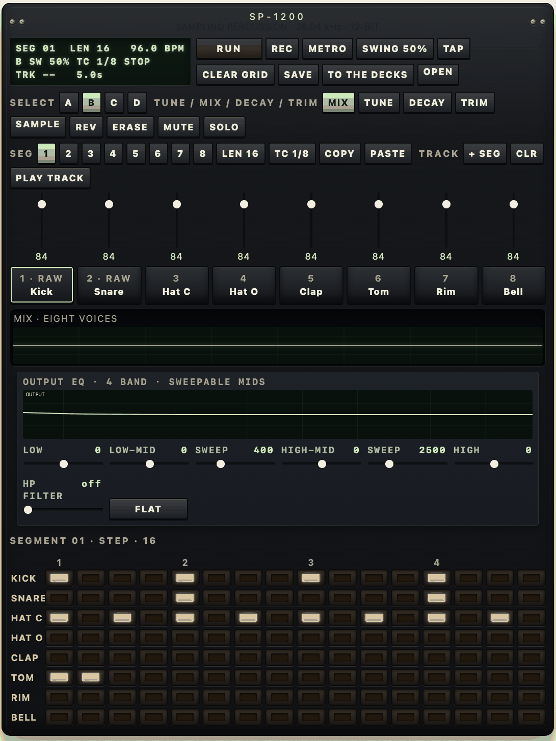
Task: Switch to DECAY mode
Action: [x=427, y=102]
